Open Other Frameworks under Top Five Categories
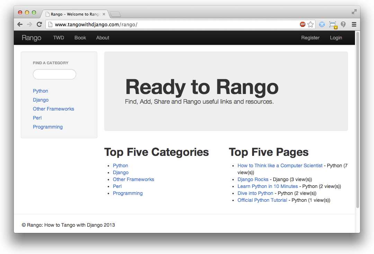The height and width of the screenshot is (254, 374). click(133, 179)
